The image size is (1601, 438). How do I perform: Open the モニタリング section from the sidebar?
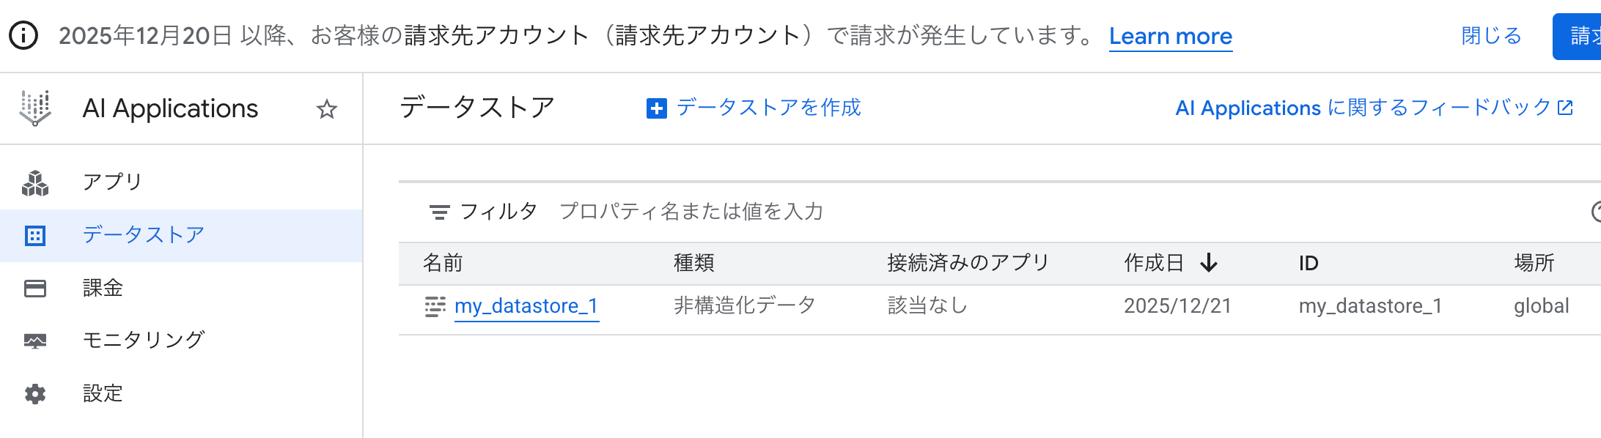tap(144, 341)
